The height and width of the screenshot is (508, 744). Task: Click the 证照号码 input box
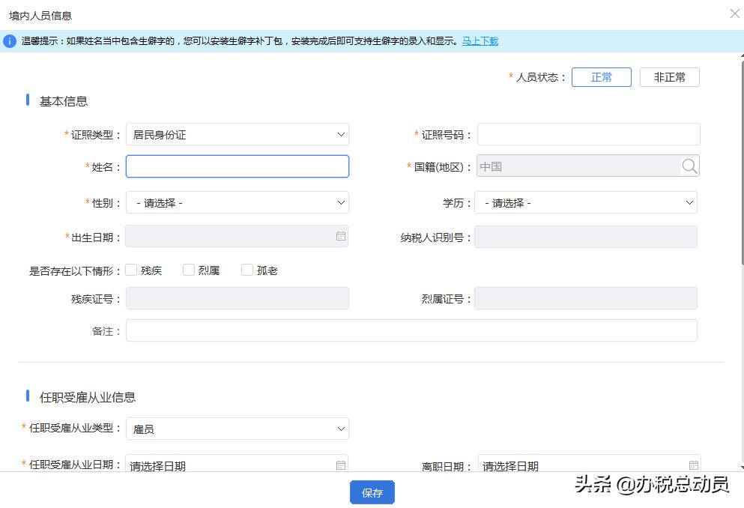coord(587,134)
